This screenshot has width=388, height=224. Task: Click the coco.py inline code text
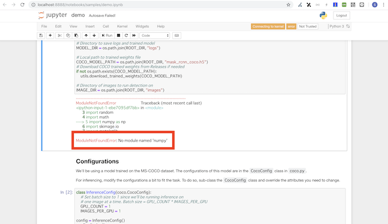click(x=297, y=171)
